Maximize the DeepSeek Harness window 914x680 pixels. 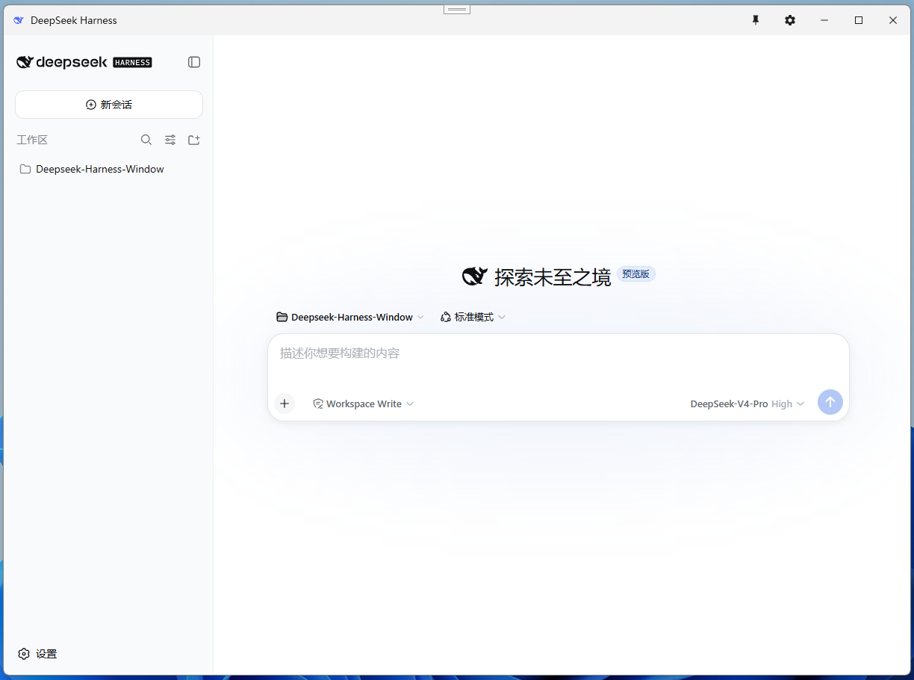point(859,20)
